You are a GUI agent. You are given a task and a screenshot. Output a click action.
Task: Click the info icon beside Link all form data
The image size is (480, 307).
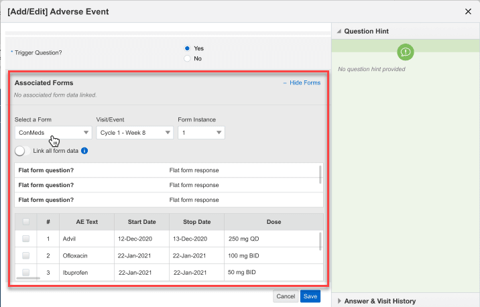[84, 151]
